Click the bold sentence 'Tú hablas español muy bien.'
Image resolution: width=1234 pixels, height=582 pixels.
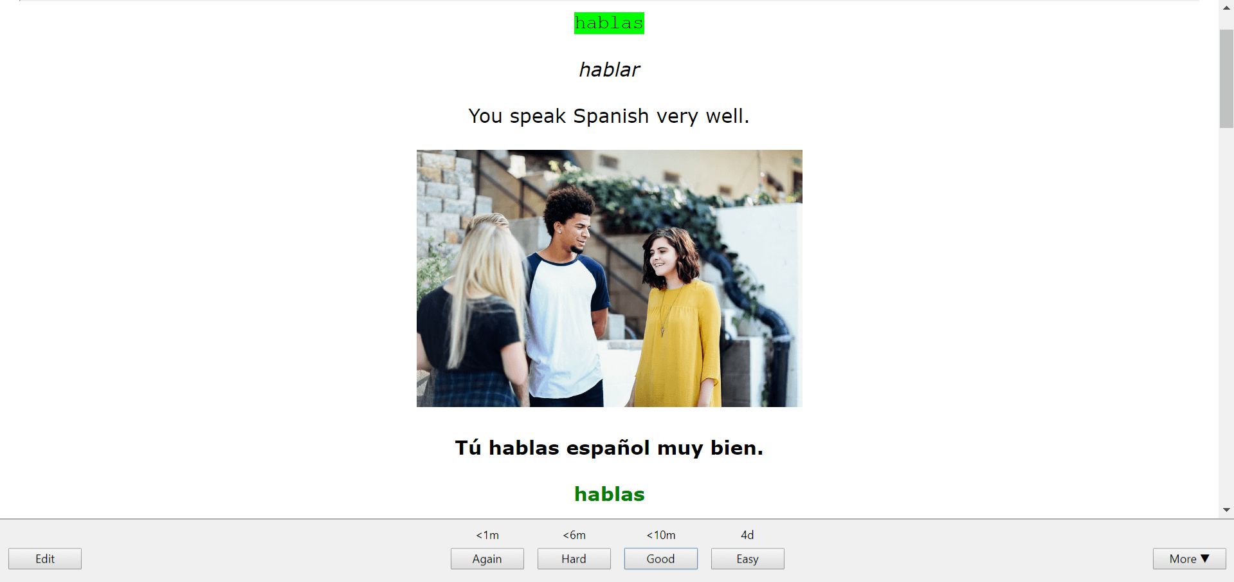click(609, 448)
